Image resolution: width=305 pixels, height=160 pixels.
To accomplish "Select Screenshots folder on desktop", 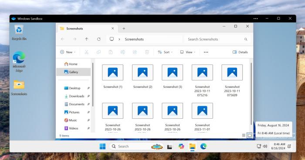I will 19,87.
